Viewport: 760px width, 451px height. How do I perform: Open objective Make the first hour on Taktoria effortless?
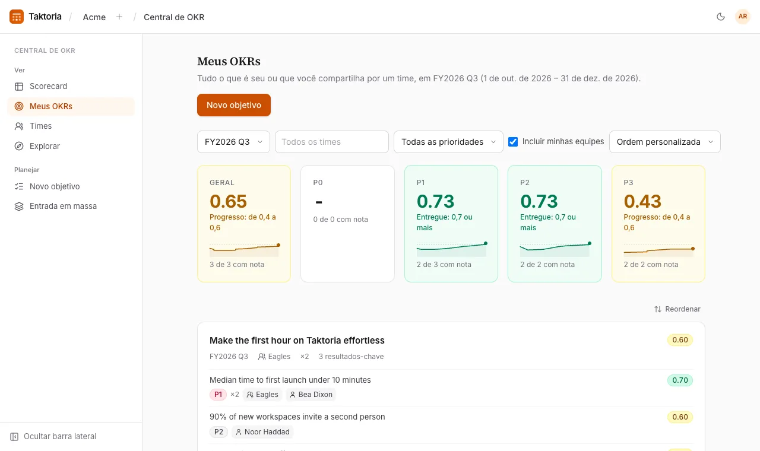[x=297, y=341]
